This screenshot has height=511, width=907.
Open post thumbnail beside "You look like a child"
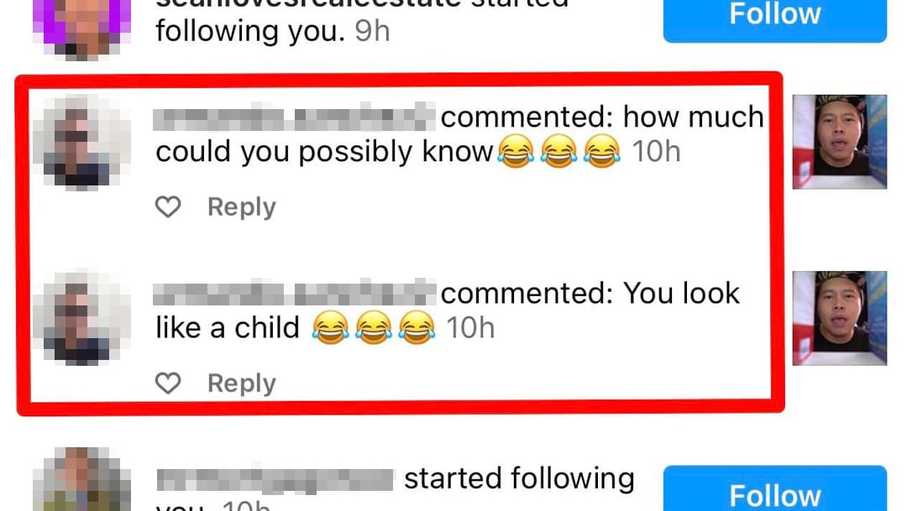tap(839, 318)
